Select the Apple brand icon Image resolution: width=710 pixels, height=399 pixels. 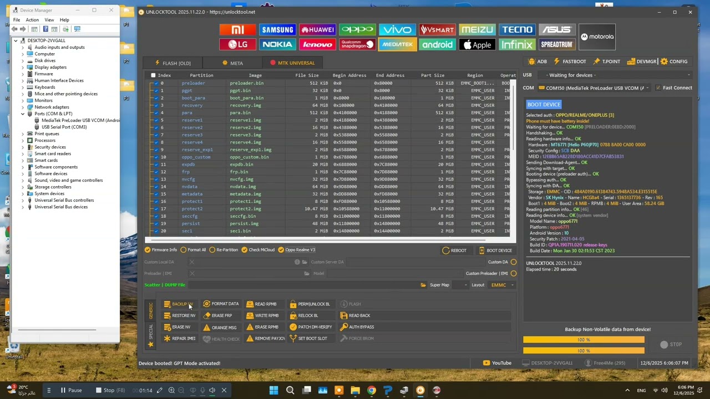pos(477,44)
